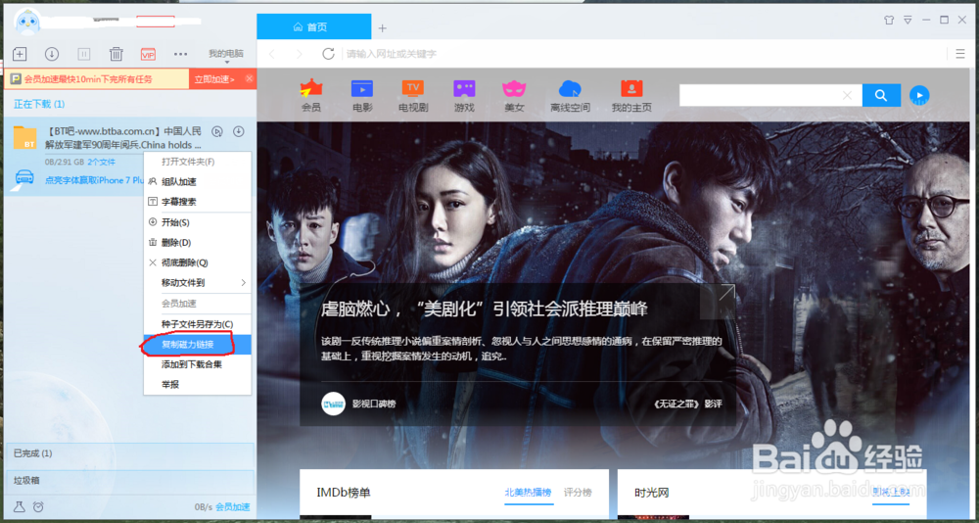Click the browser forward arrow
Viewport: 979px width, 523px height.
tap(299, 55)
